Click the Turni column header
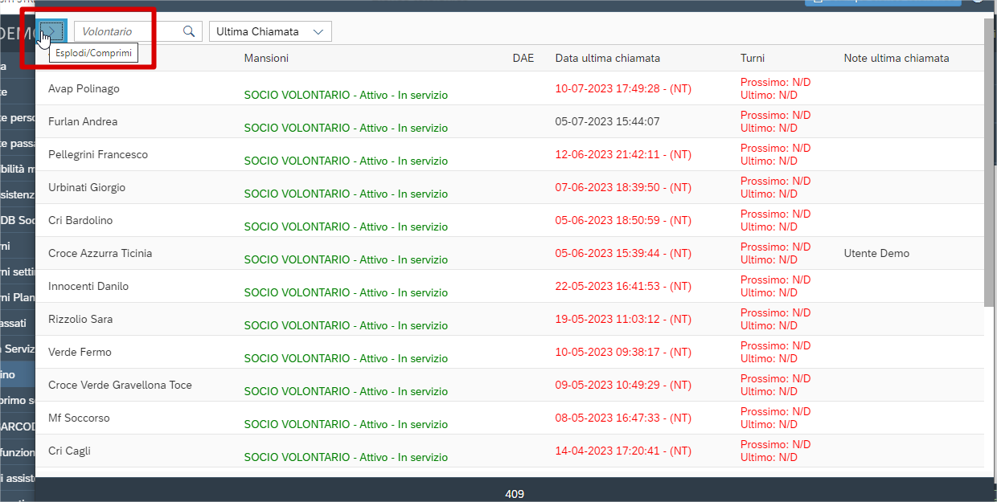The width and height of the screenshot is (997, 502). coord(753,58)
